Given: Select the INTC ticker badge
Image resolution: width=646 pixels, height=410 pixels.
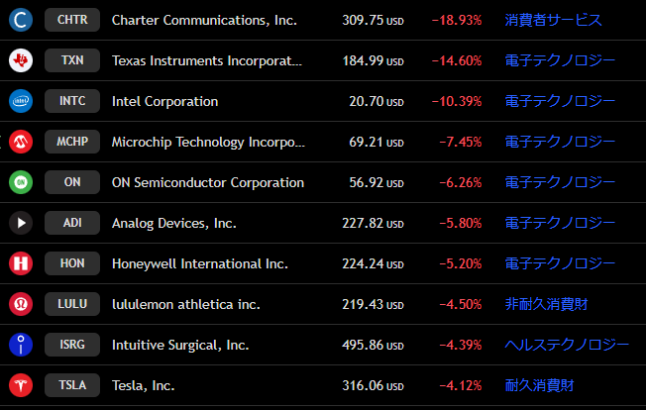Looking at the screenshot, I should [x=72, y=101].
